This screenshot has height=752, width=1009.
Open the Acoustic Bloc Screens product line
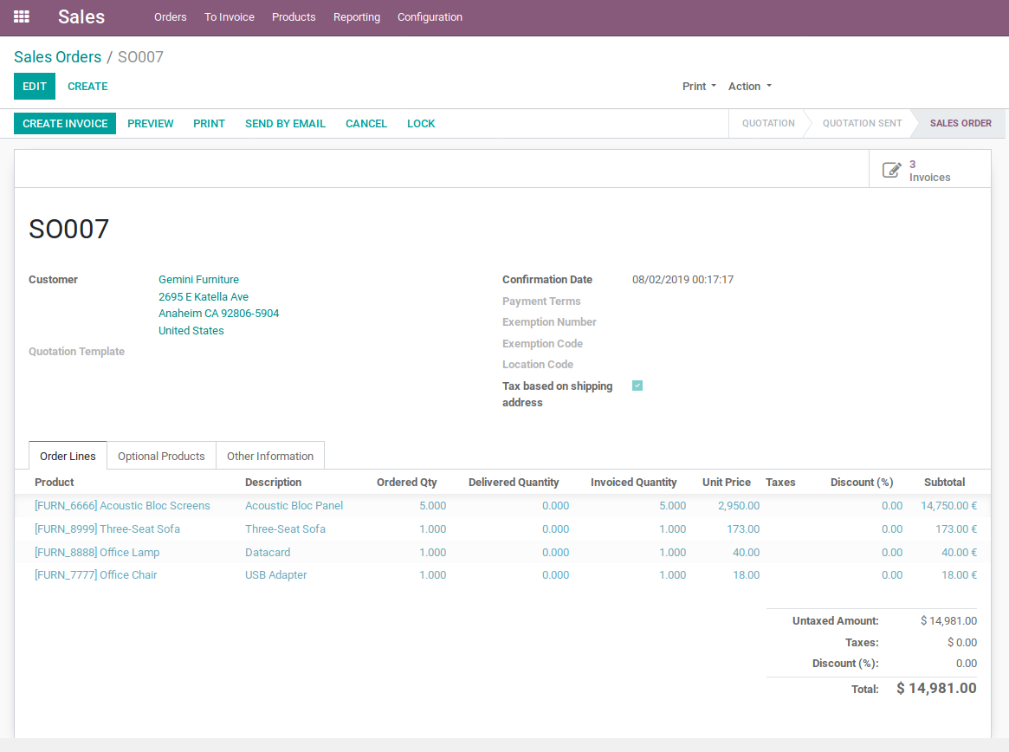click(122, 506)
